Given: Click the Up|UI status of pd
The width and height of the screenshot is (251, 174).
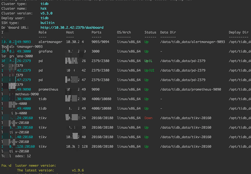Looking at the screenshot, I should [150, 70].
